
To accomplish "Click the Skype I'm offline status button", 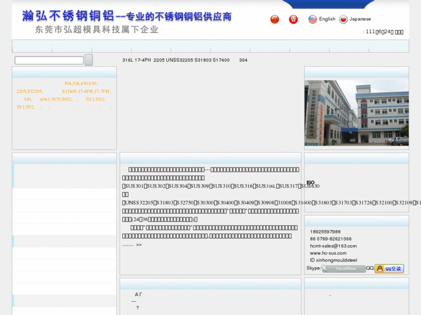I will pyautogui.click(x=344, y=268).
